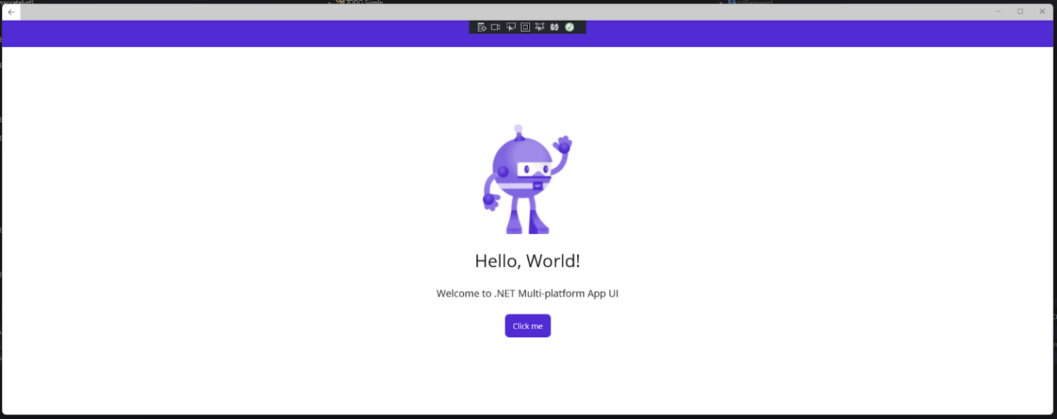Image resolution: width=1057 pixels, height=419 pixels.
Task: Click the Hello, World! heading
Action: click(527, 261)
